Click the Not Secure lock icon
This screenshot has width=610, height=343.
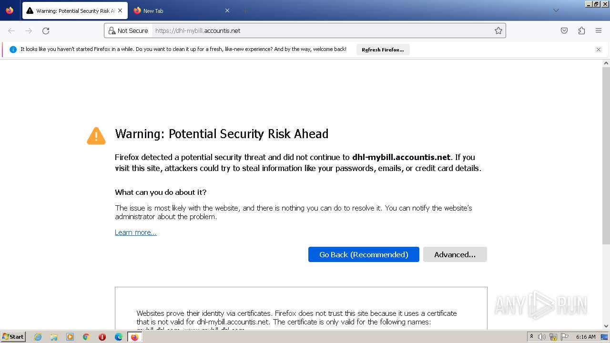(x=112, y=31)
